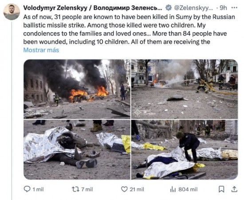Click the 7 mil reposts count
Viewport: 244px width, 200px height.
tap(87, 189)
